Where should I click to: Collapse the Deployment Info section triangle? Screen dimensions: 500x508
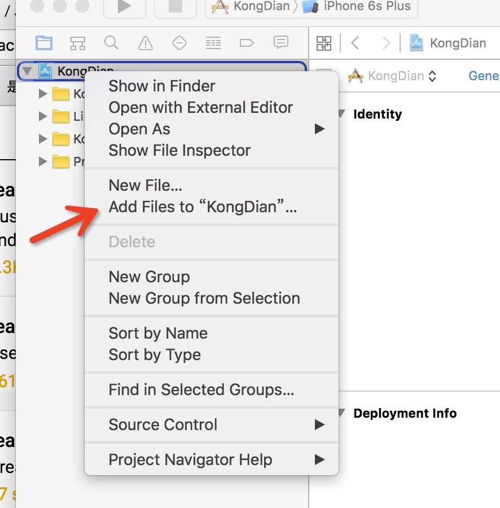point(341,413)
